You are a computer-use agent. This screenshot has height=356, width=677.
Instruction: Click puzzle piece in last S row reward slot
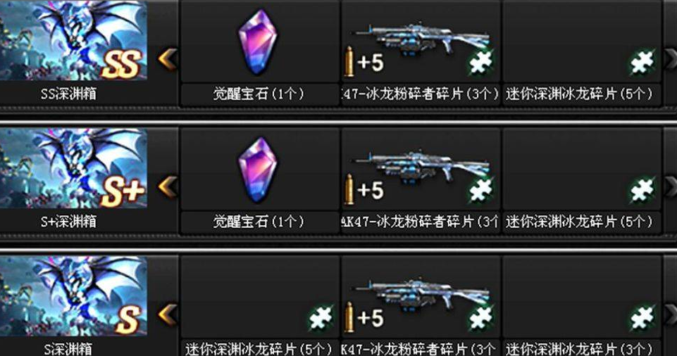pyautogui.click(x=642, y=318)
